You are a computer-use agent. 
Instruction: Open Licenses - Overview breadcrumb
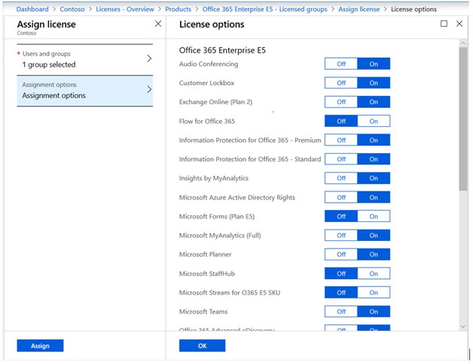click(x=125, y=9)
